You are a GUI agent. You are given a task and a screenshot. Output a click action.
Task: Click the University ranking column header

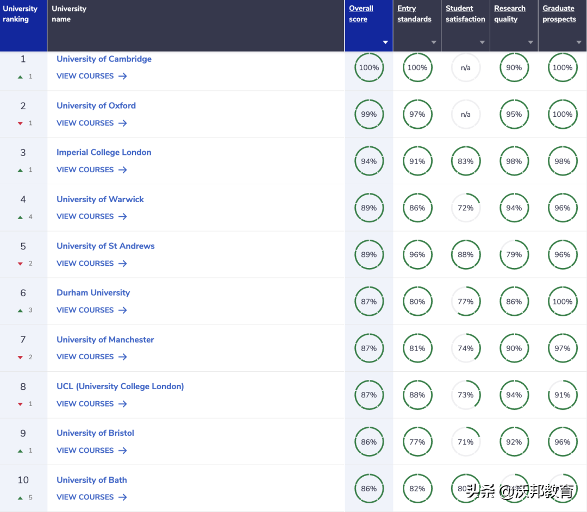click(23, 26)
